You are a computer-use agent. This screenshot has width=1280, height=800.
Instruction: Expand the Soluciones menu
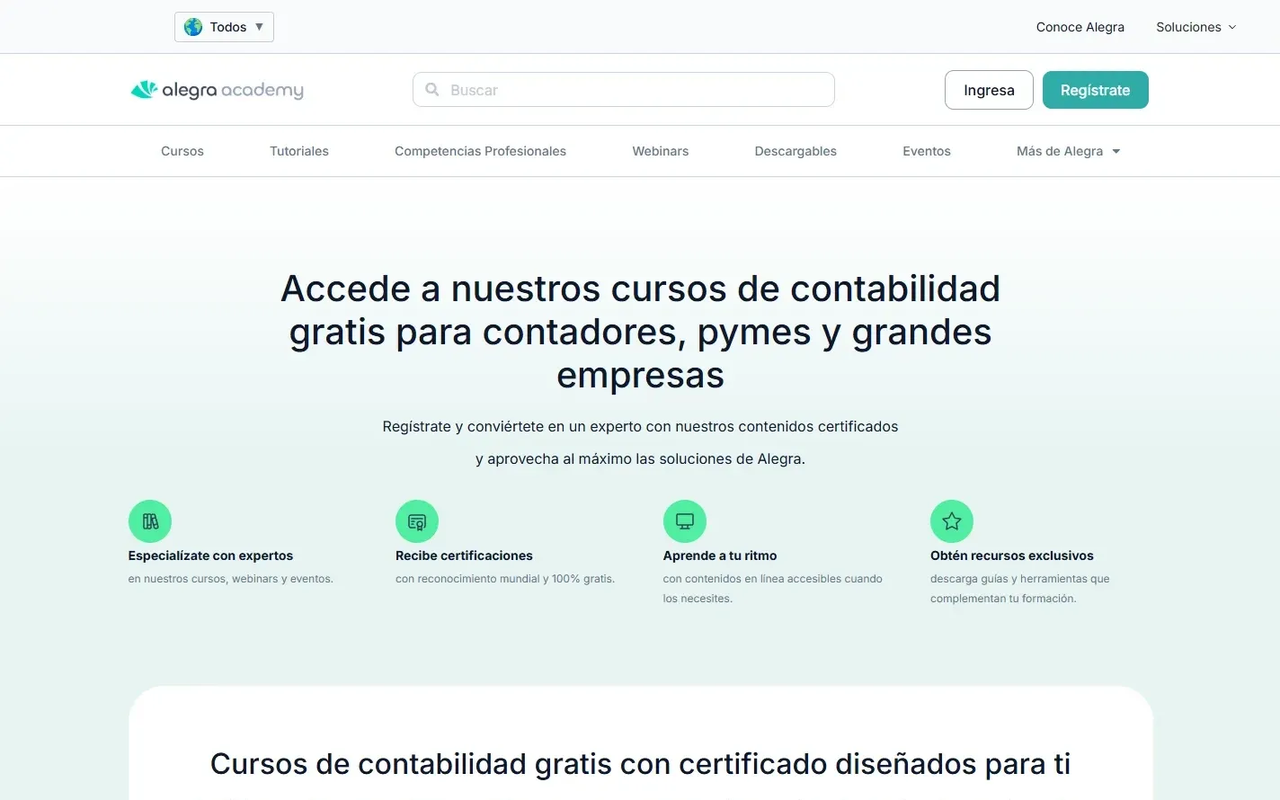[x=1196, y=27]
